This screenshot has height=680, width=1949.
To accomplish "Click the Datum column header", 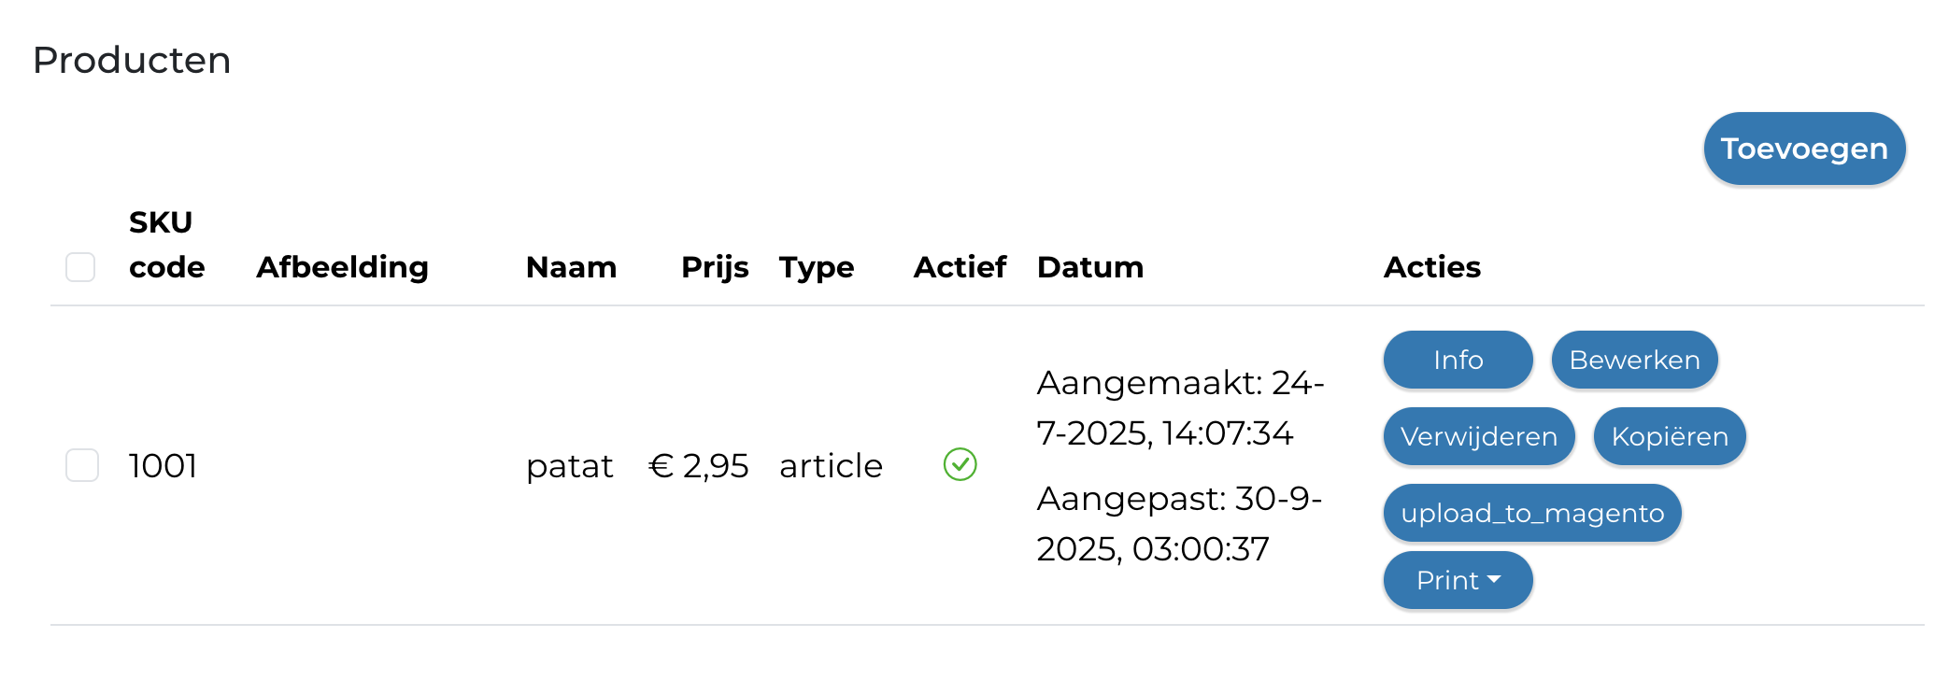I will pyautogui.click(x=1089, y=267).
